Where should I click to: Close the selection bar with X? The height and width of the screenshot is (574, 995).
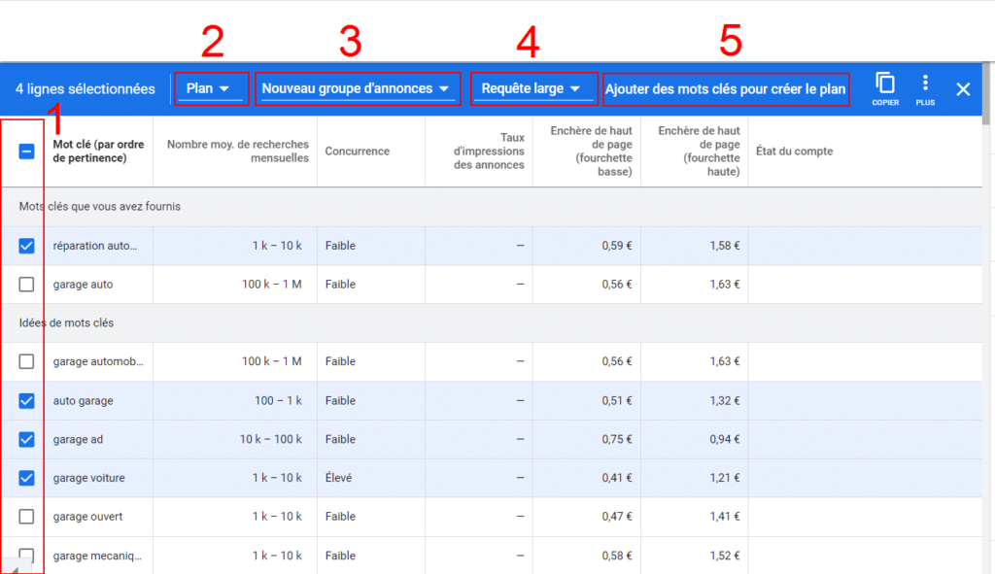coord(963,89)
